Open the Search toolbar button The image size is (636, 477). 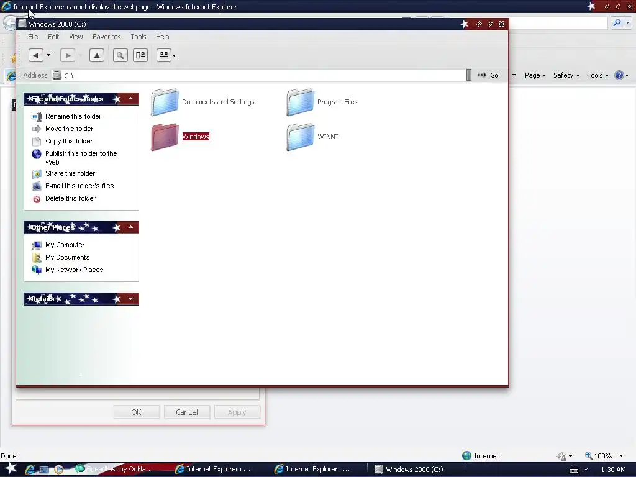(120, 55)
